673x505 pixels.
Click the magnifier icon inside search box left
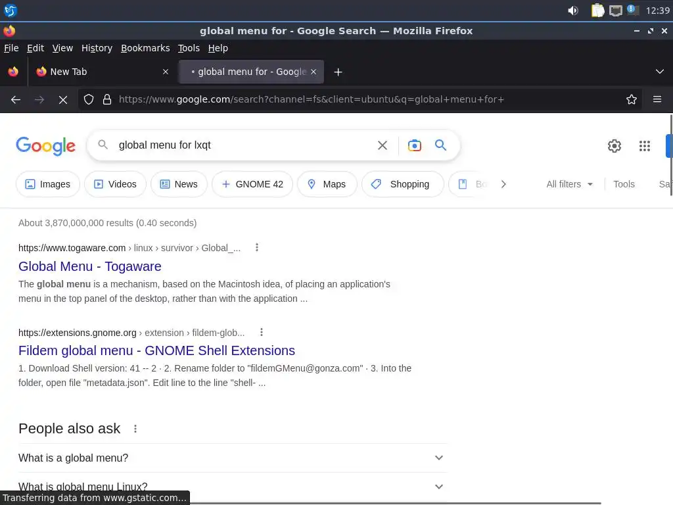coord(103,145)
